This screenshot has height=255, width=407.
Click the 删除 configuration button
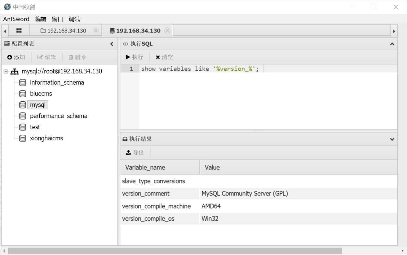pyautogui.click(x=77, y=57)
